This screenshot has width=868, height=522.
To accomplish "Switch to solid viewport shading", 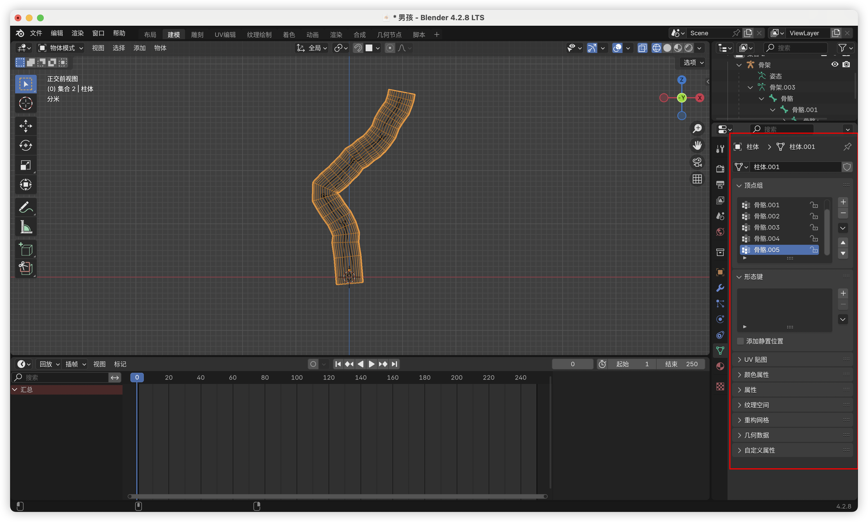I will (x=667, y=48).
